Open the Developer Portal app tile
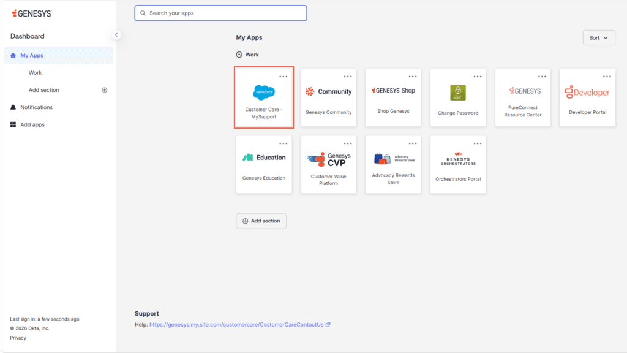The height and width of the screenshot is (353, 627). tap(587, 97)
